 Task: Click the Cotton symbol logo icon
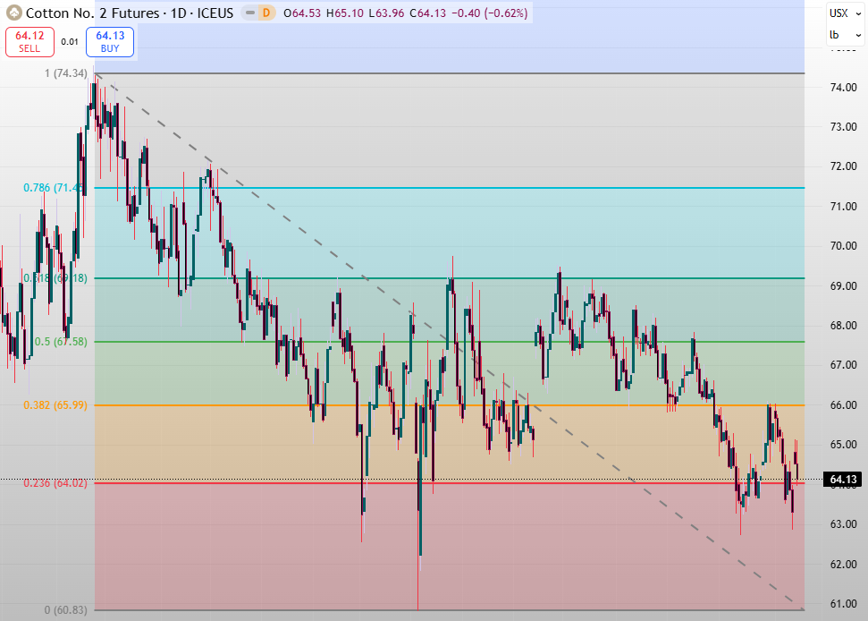point(13,13)
